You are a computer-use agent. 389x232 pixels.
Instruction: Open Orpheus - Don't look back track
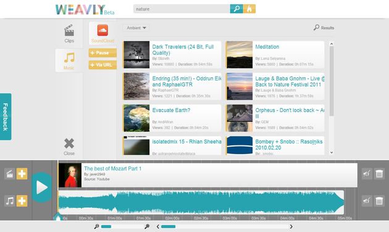pos(290,113)
